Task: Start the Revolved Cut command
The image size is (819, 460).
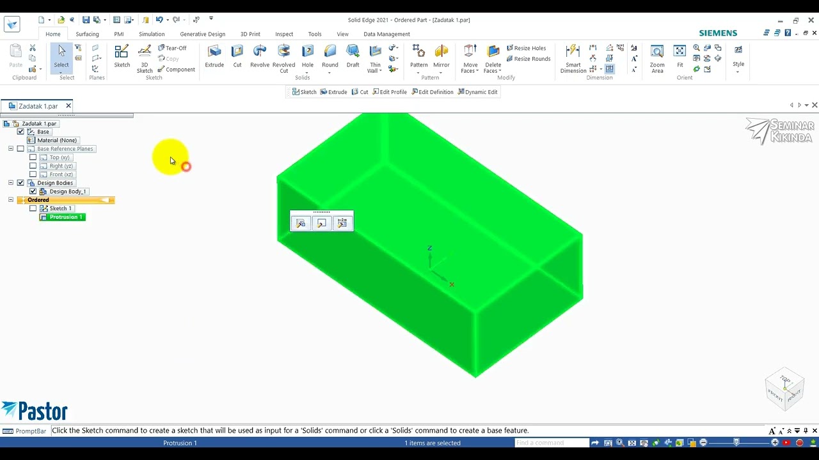Action: pyautogui.click(x=283, y=59)
